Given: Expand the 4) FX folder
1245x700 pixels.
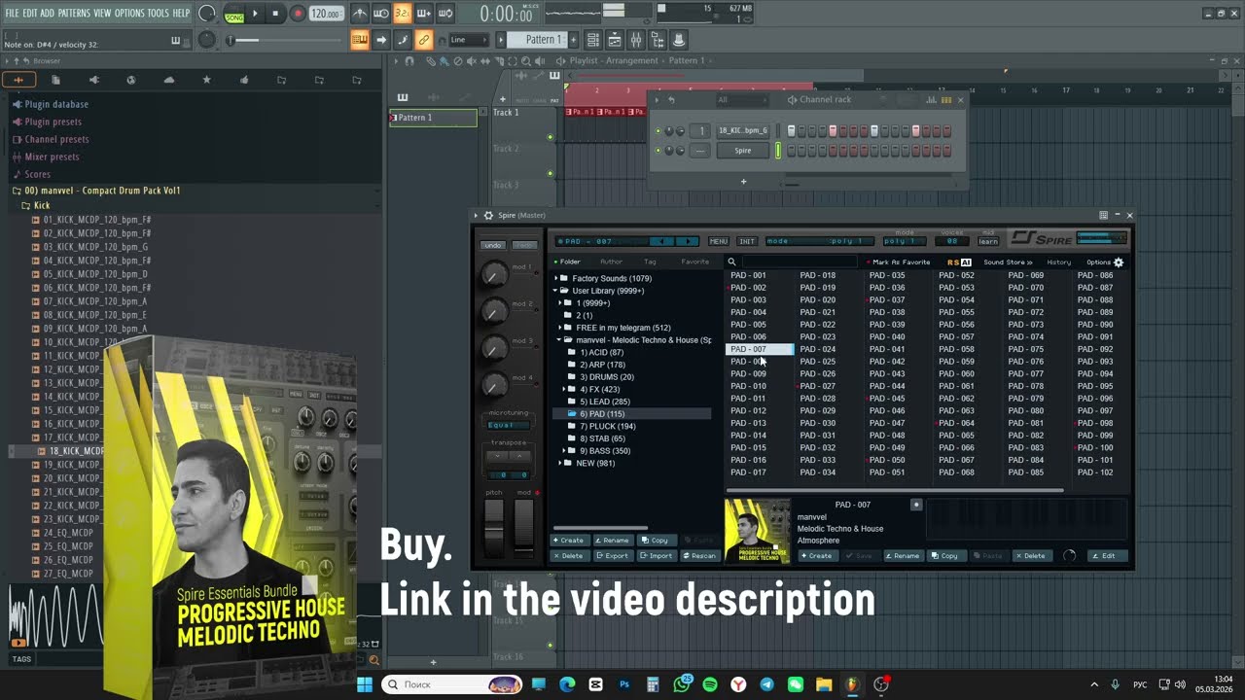Looking at the screenshot, I should 566,389.
